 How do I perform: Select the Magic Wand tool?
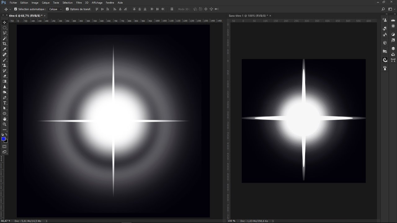tap(5, 38)
